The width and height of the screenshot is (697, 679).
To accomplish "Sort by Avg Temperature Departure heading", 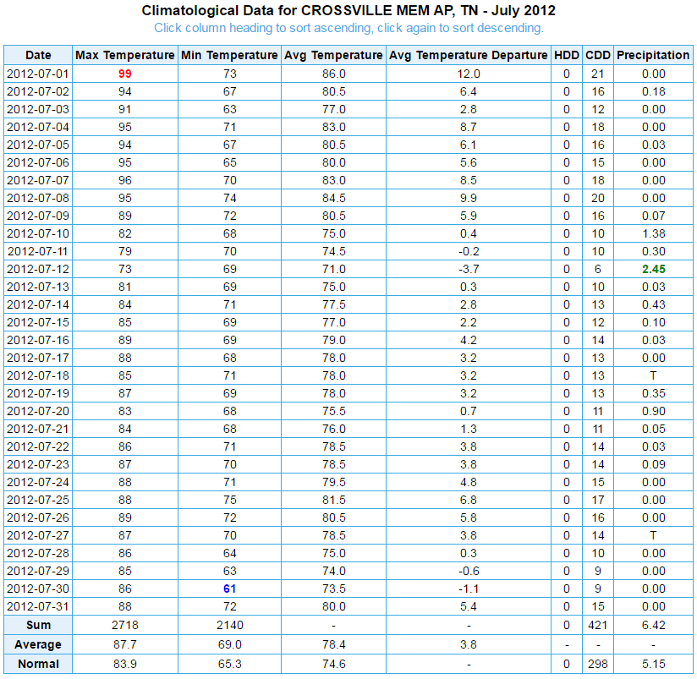I will [469, 55].
